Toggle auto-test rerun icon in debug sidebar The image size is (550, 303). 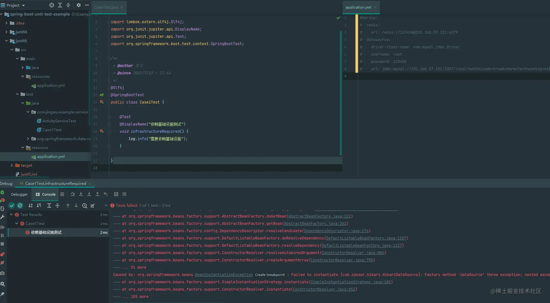coord(2,209)
